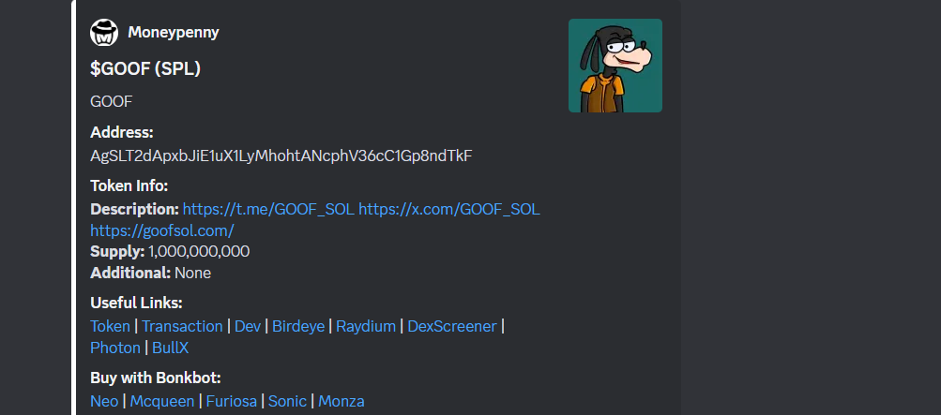The width and height of the screenshot is (941, 415).
Task: Open the Transaction link
Action: (182, 326)
